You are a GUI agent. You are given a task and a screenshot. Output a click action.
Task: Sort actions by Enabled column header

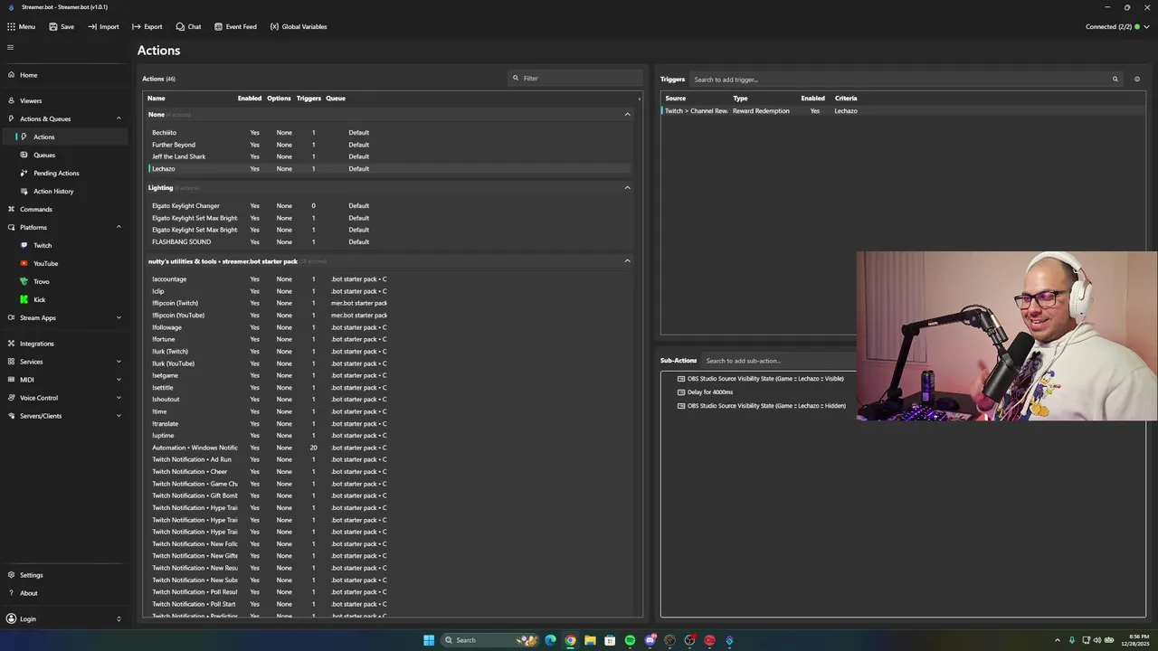[250, 98]
